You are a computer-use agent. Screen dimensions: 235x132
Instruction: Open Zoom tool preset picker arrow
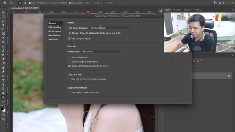[x=15, y=3]
